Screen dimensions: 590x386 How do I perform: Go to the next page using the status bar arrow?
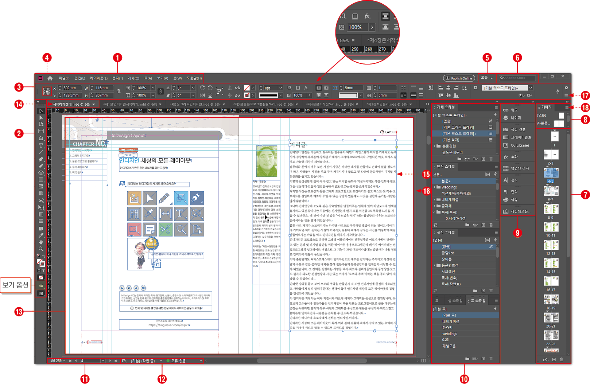pyautogui.click(x=110, y=361)
